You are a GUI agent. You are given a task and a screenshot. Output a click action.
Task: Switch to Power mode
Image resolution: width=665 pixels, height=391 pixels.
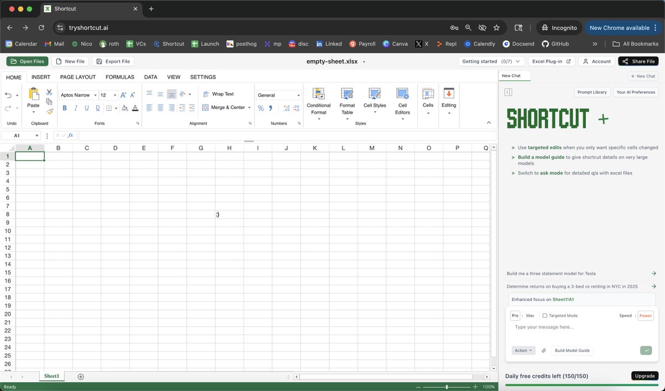pyautogui.click(x=646, y=316)
